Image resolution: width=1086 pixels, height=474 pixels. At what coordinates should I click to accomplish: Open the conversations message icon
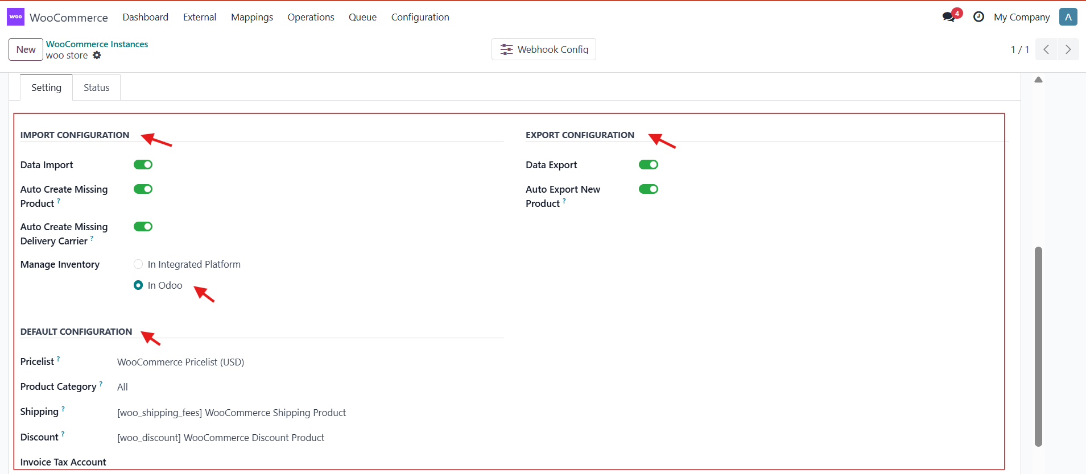tap(949, 17)
